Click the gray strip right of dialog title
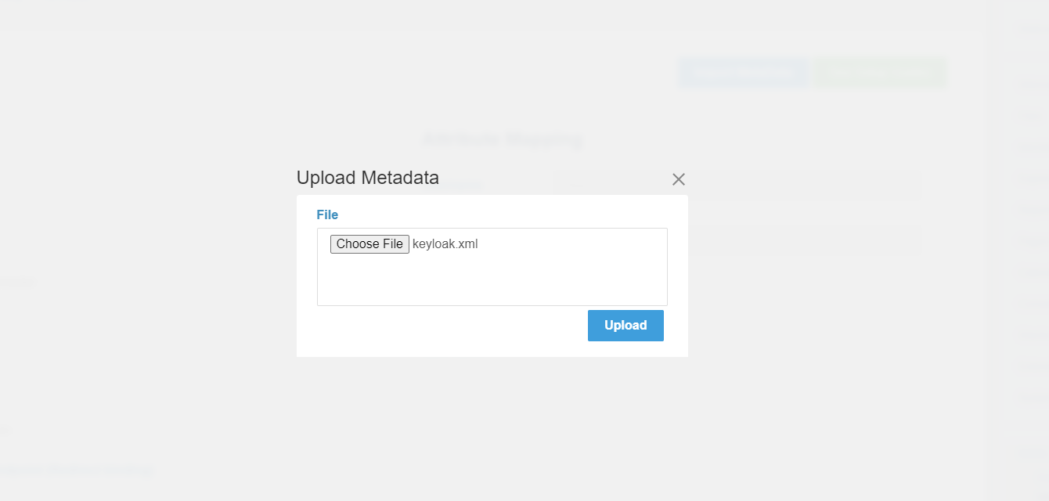Screen dimensions: 1049x501 [564, 179]
